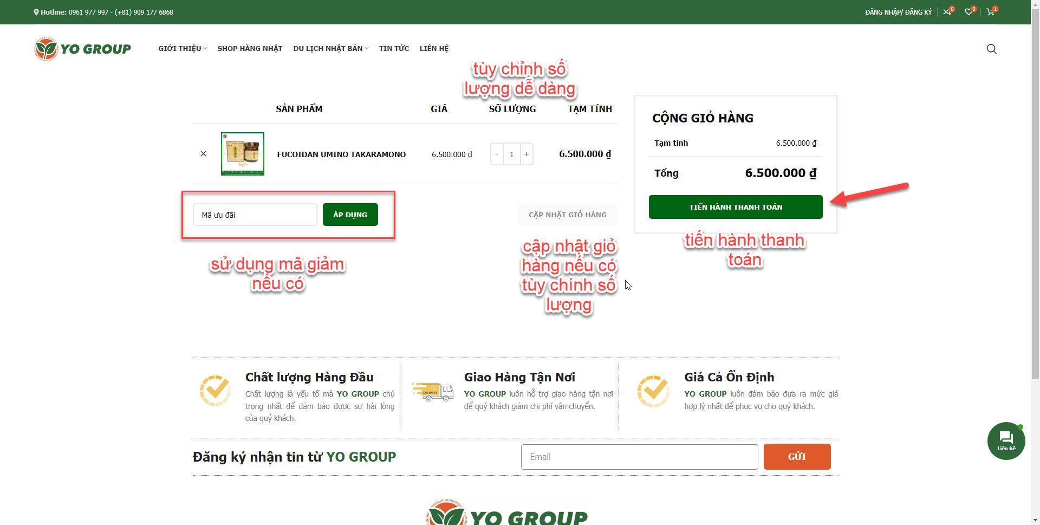Click the Giá Cả Ổn Định checkmark icon
Screen dimensions: 1040x525
pos(653,391)
